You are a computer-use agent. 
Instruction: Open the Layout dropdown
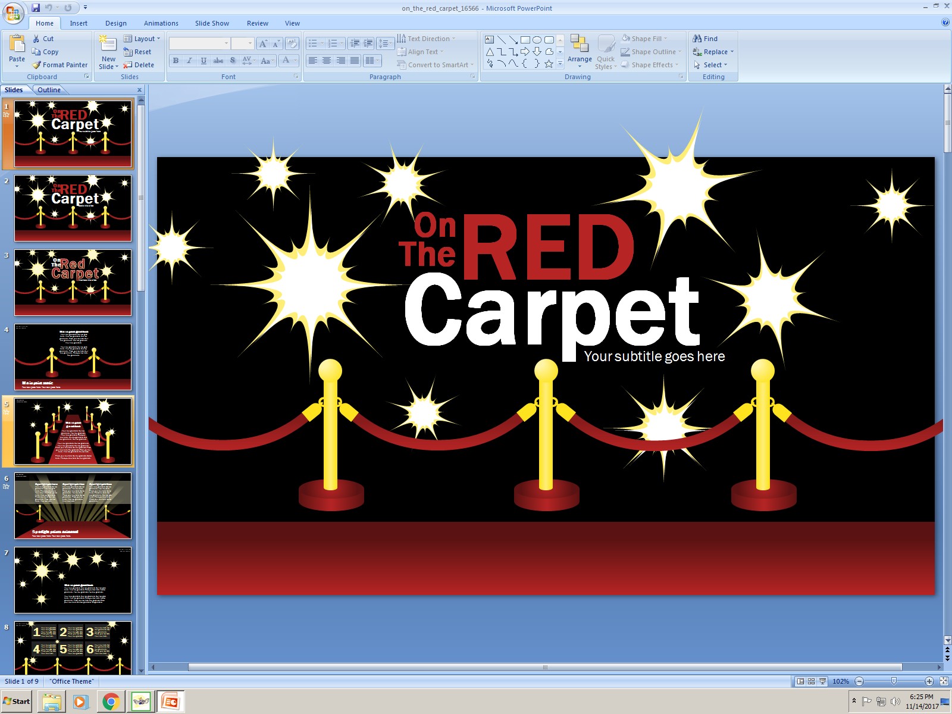(x=142, y=39)
